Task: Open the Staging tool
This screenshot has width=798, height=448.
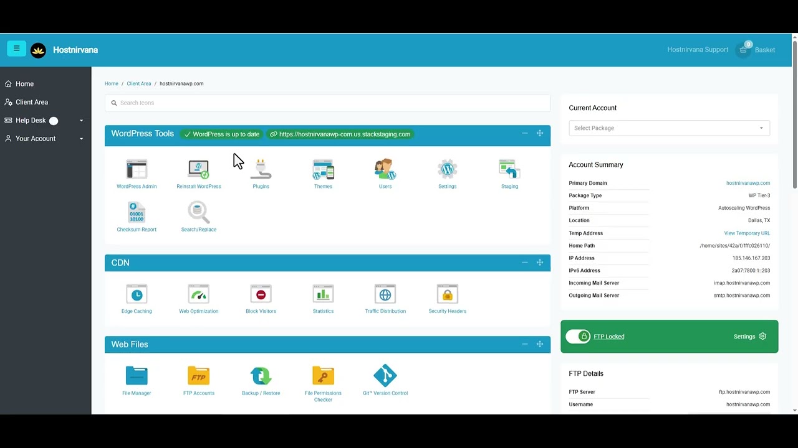Action: [x=509, y=169]
